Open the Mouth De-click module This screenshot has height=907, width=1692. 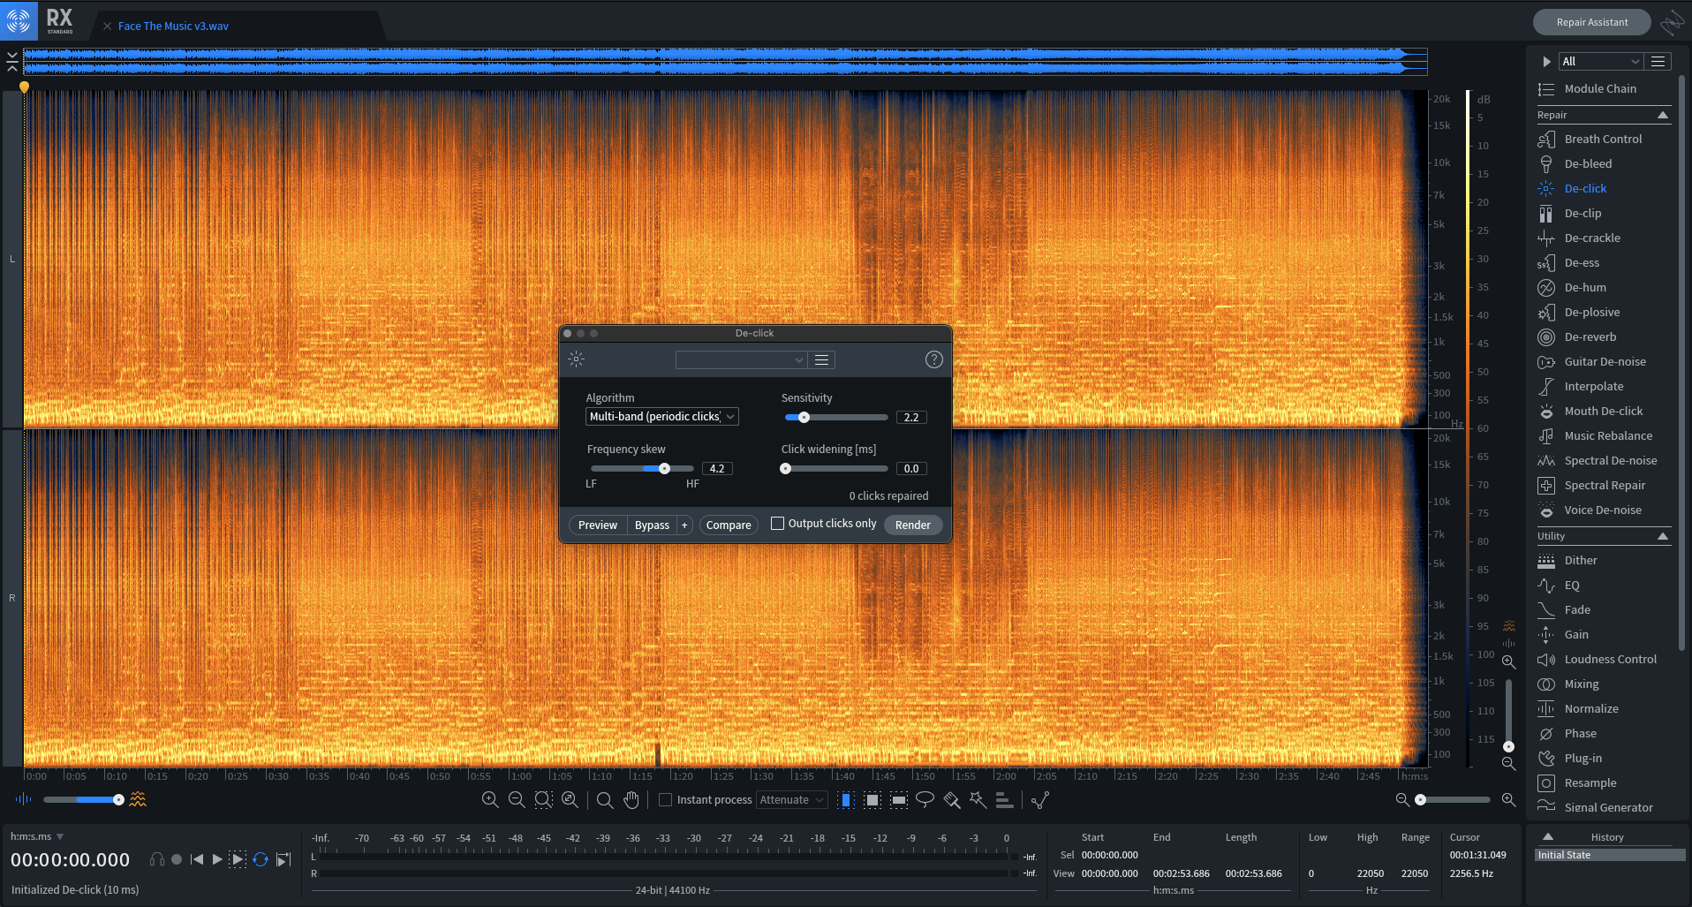[1603, 411]
